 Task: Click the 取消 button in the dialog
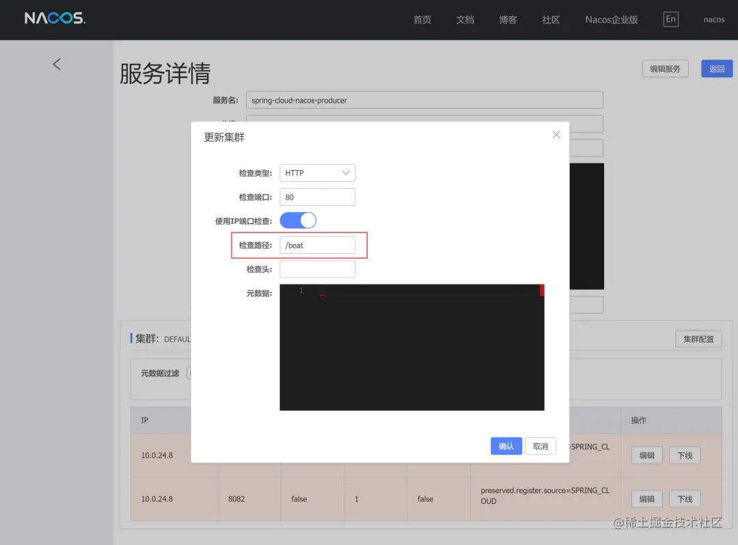pyautogui.click(x=541, y=446)
